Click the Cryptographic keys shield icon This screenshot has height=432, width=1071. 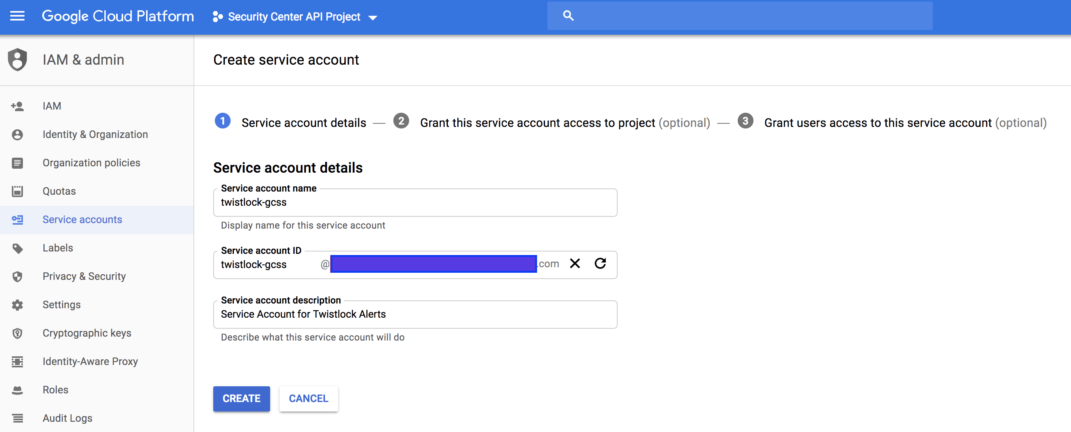click(17, 333)
